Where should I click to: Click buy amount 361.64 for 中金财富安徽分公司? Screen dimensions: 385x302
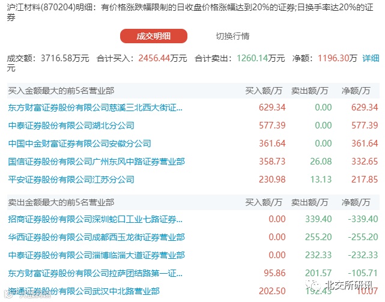272,143
